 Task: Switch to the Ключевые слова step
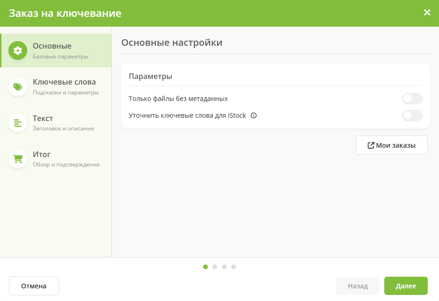(64, 82)
